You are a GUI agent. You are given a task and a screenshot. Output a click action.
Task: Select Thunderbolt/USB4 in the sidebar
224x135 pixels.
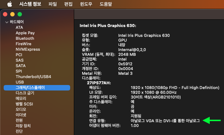(x=33, y=77)
